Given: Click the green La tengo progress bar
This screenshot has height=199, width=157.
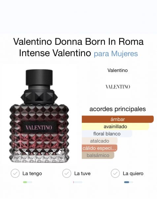Looking at the screenshot, I should [28, 182].
